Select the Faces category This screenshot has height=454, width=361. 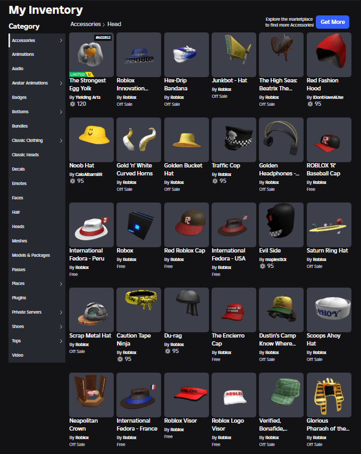[37, 198]
